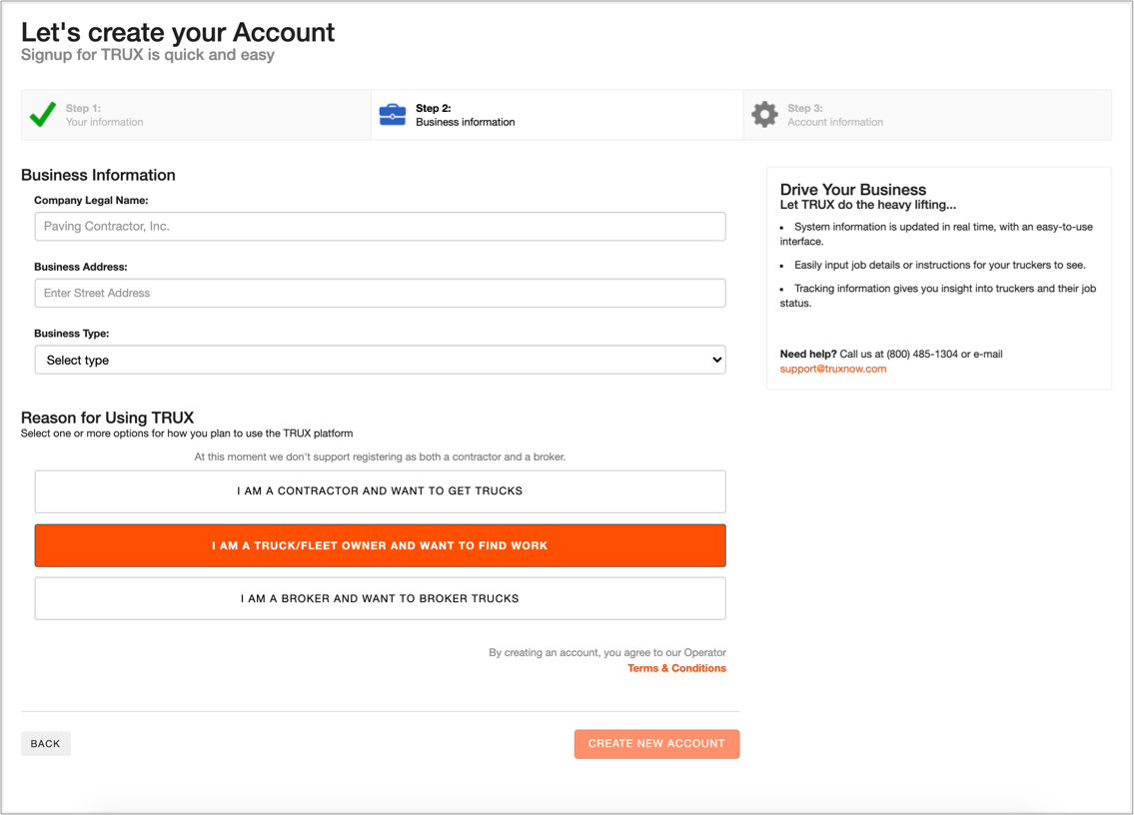
Task: Click the 'Let's create your Account' title
Action: (x=178, y=33)
